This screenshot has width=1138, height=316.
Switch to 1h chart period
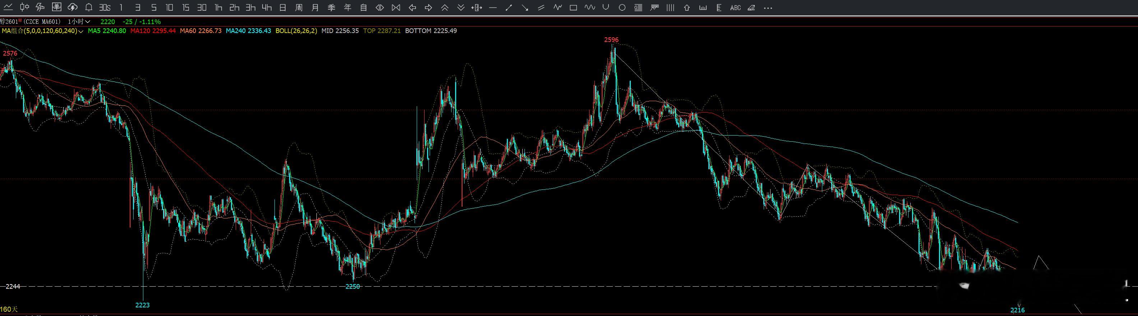point(218,8)
